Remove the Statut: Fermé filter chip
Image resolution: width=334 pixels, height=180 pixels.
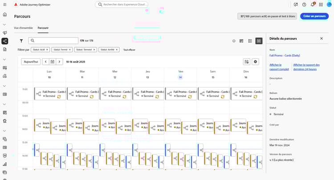pyautogui.click(x=69, y=49)
